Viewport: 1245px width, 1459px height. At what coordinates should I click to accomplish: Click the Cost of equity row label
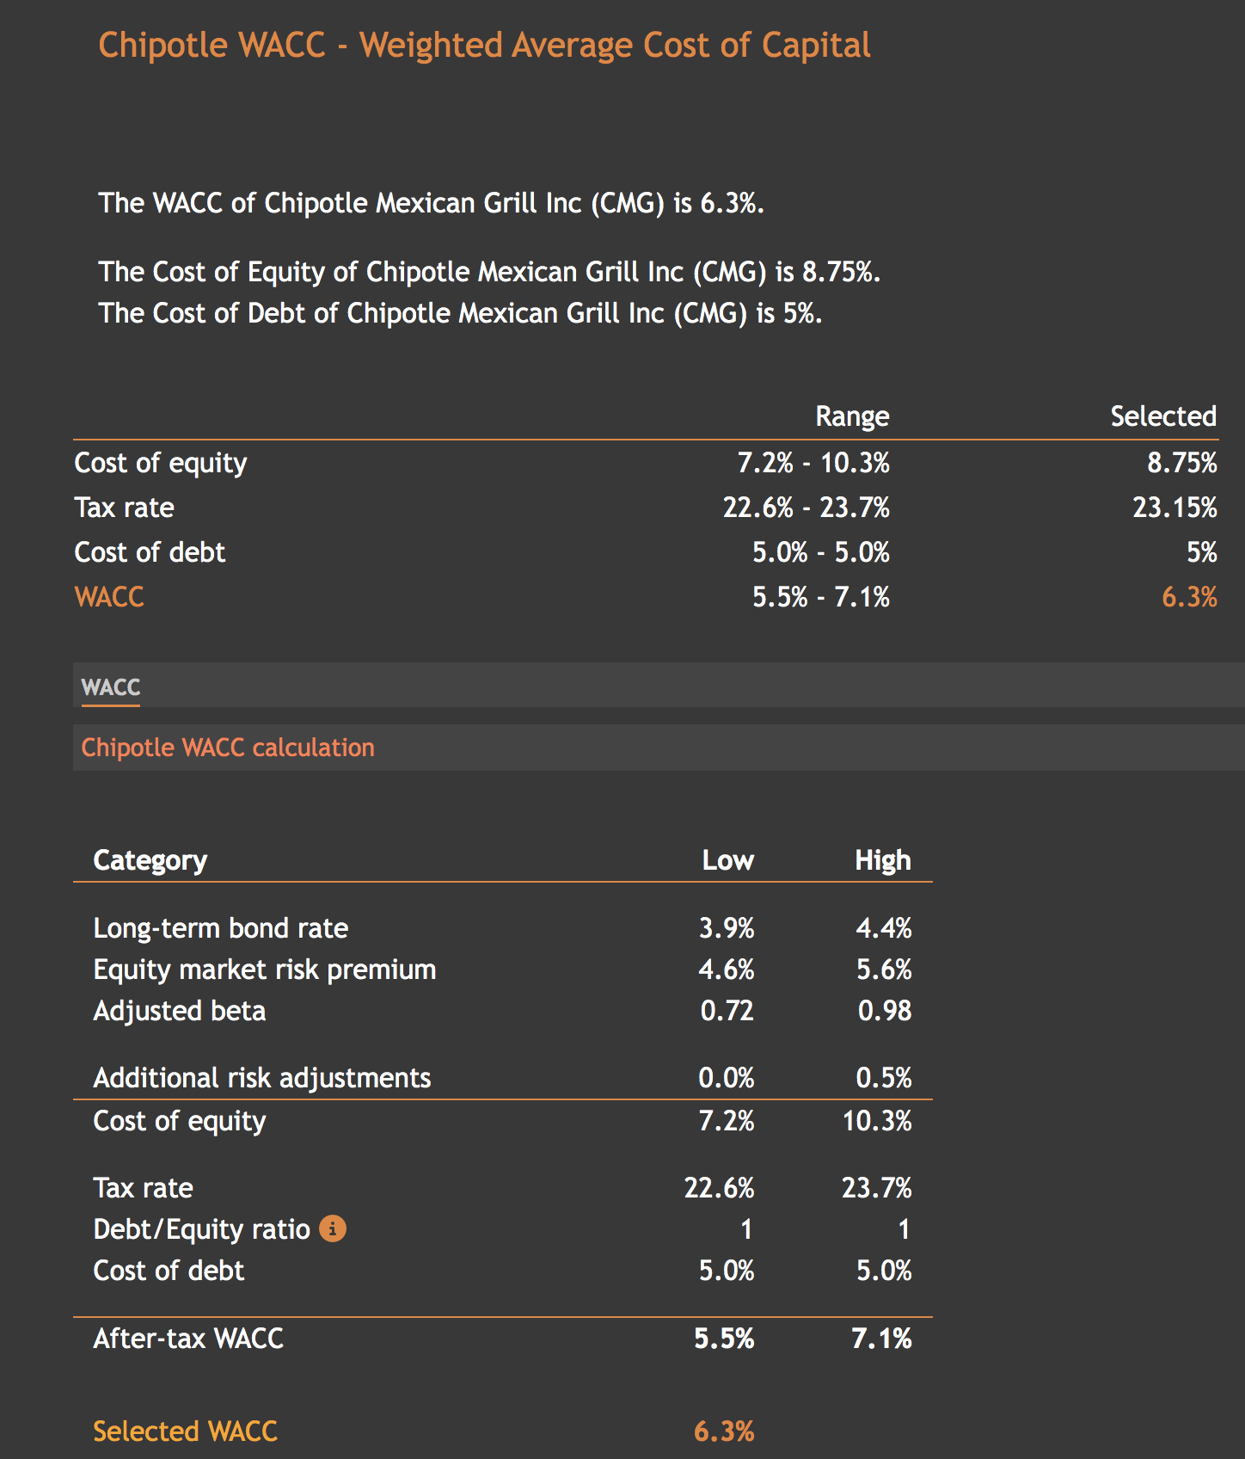click(160, 462)
